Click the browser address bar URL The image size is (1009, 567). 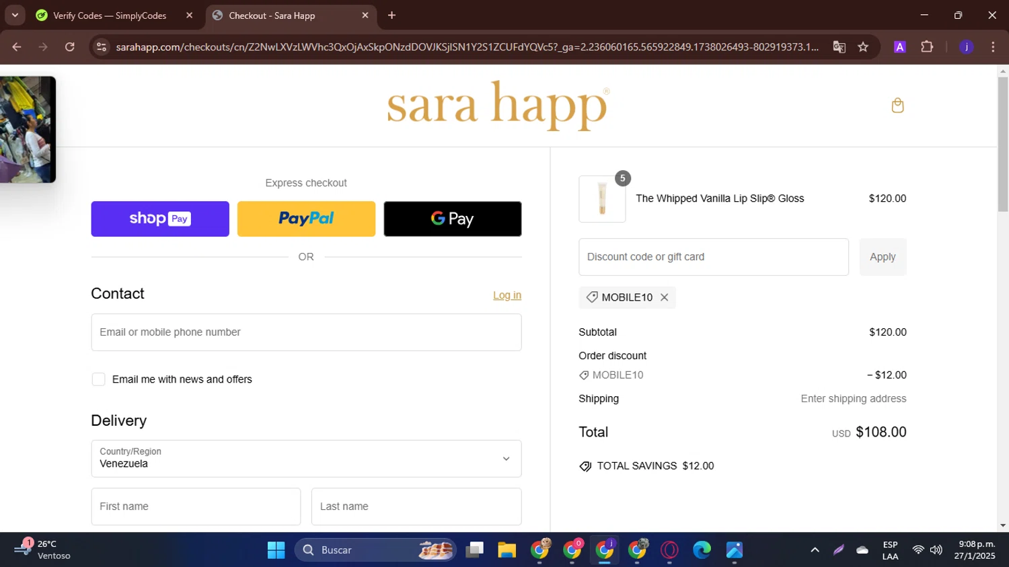(x=467, y=47)
